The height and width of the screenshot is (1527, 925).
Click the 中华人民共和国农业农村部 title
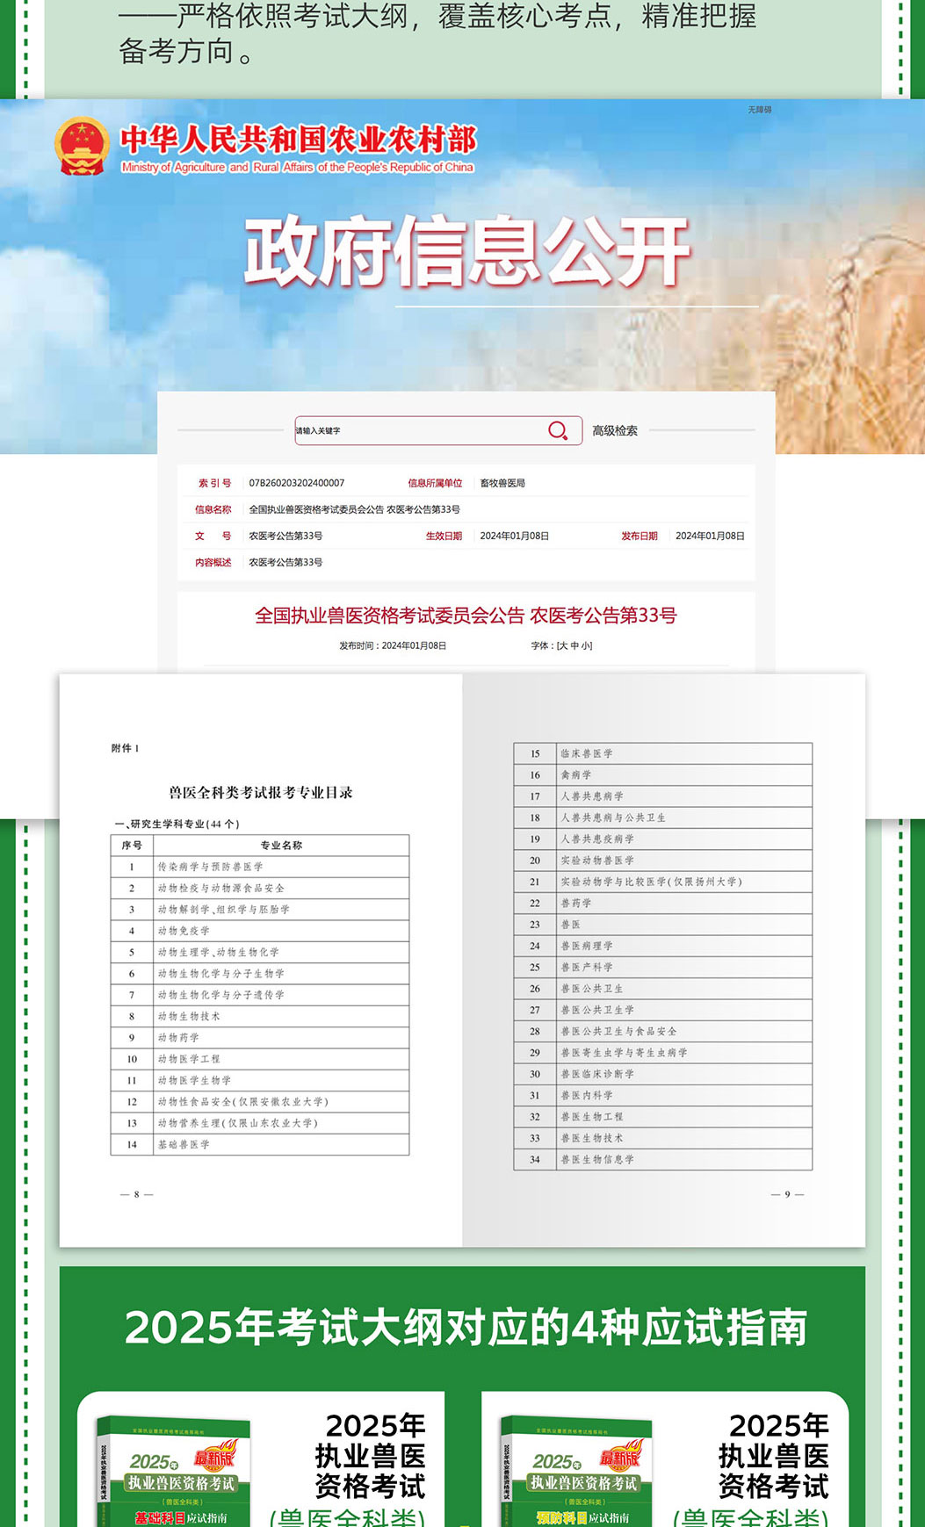coord(299,139)
